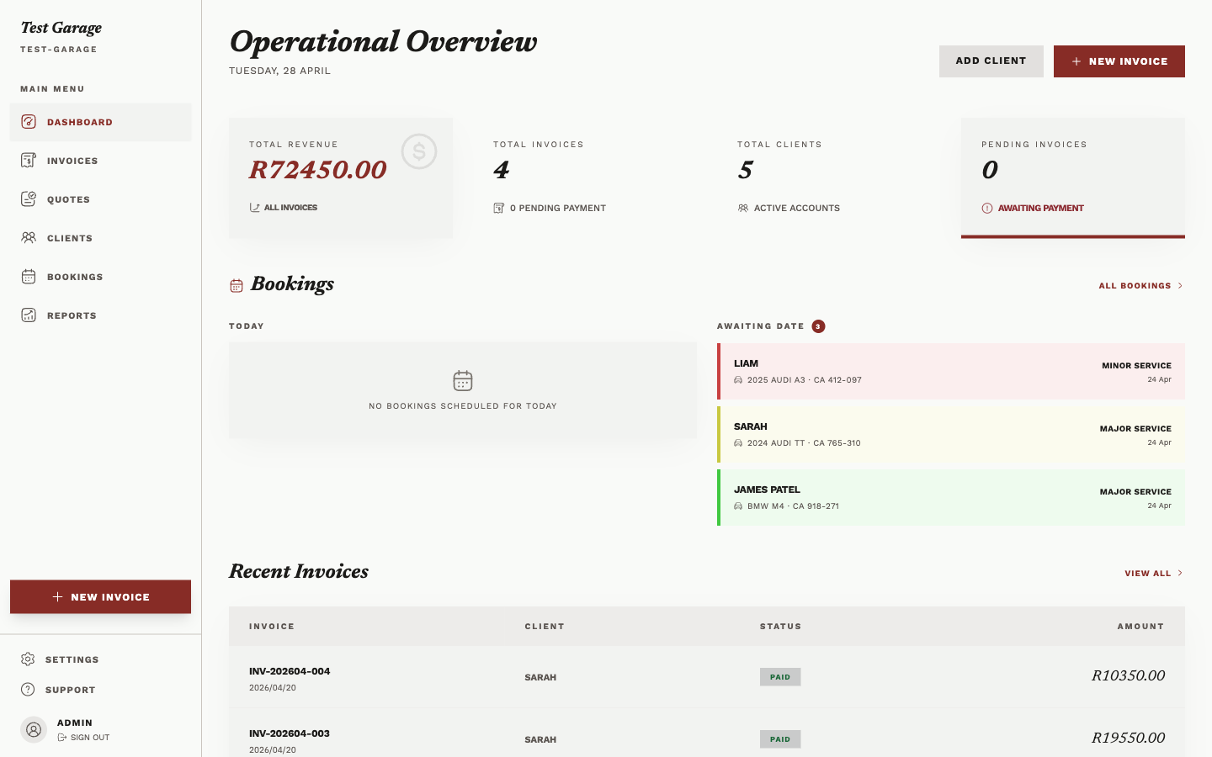Click the Quotes document icon in sidebar

pos(29,199)
